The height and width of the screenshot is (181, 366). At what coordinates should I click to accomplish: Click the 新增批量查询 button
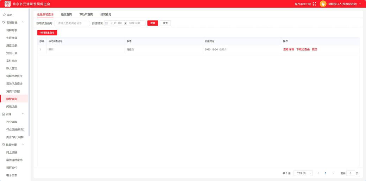[47, 33]
